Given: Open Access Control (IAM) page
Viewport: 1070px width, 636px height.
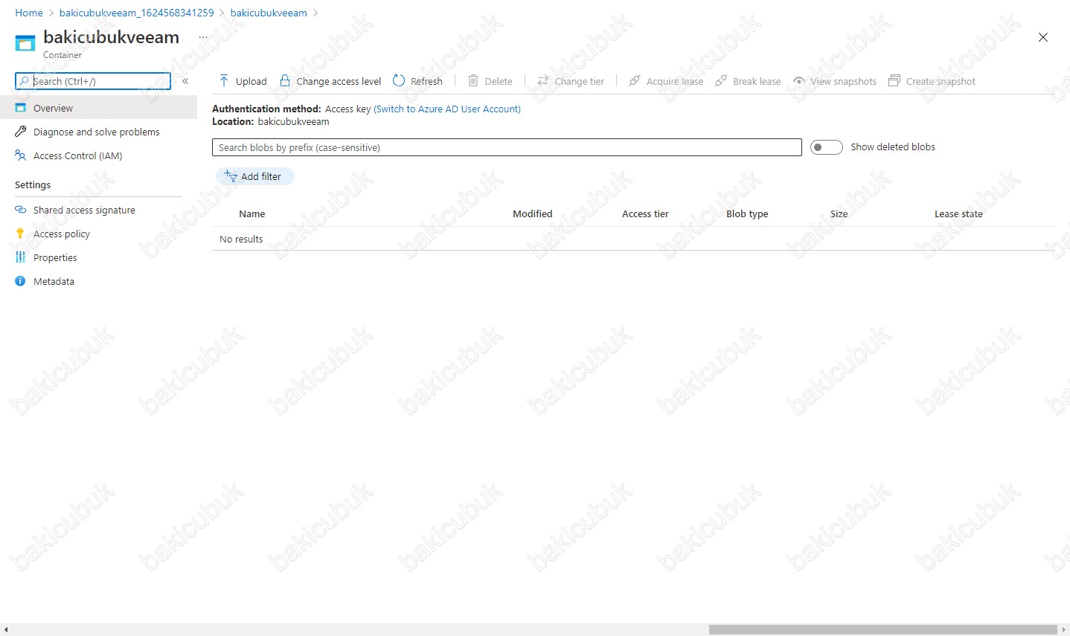Looking at the screenshot, I should pyautogui.click(x=77, y=155).
